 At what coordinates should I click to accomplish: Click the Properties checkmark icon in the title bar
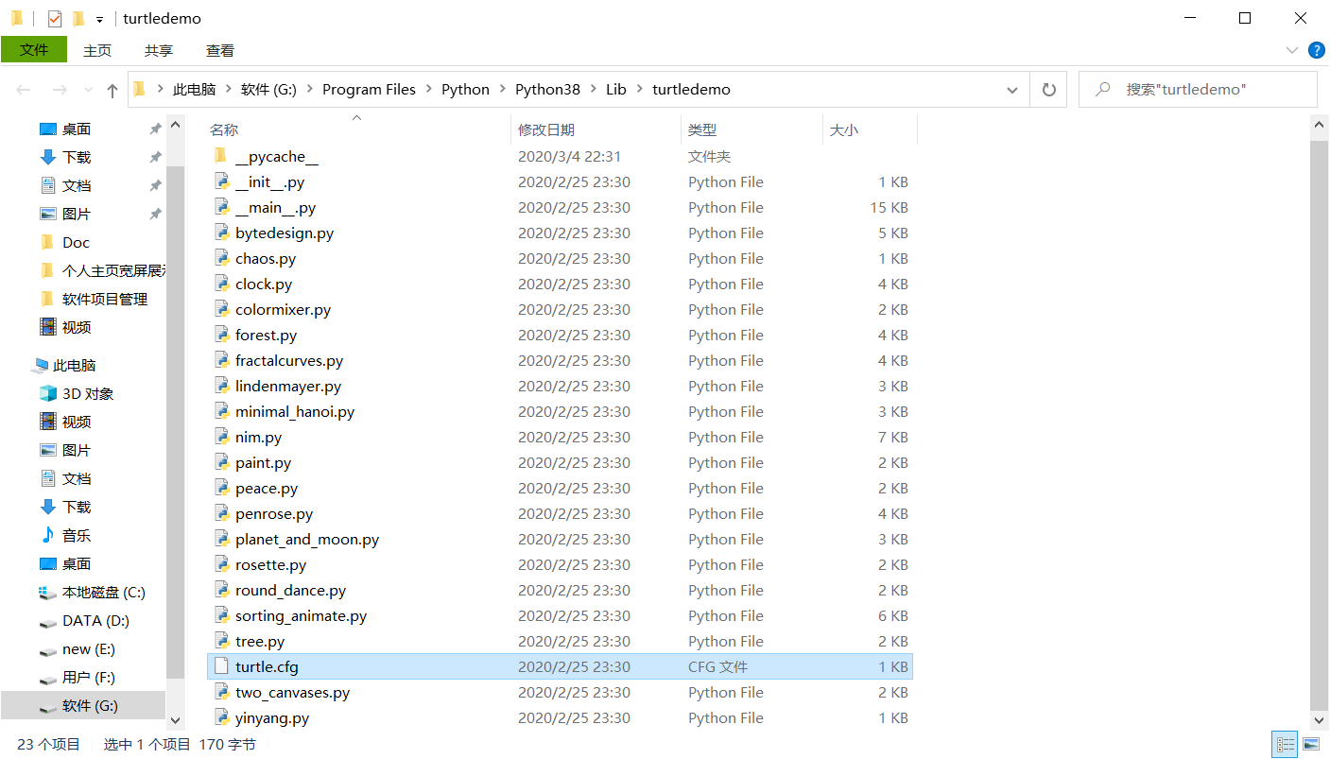coord(54,18)
